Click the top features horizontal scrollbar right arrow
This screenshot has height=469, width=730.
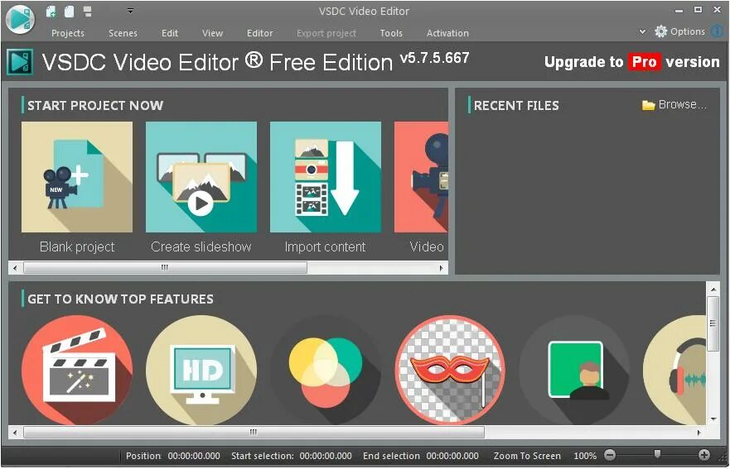[x=699, y=433]
